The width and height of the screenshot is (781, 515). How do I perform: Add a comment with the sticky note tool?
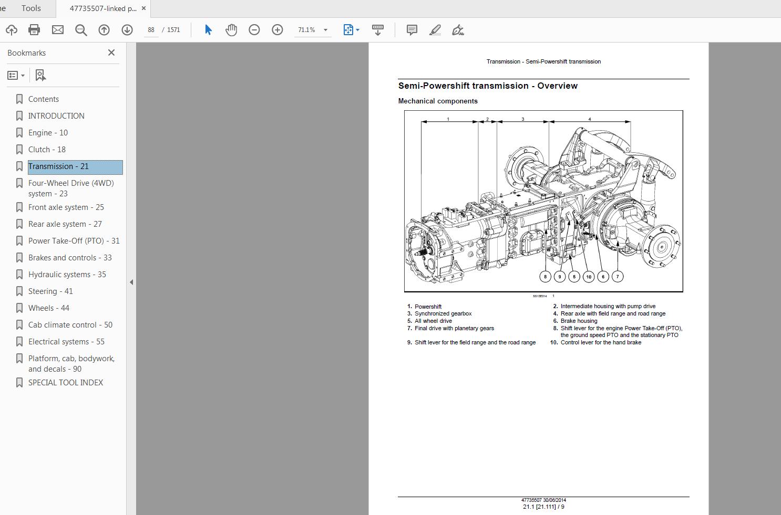[412, 30]
